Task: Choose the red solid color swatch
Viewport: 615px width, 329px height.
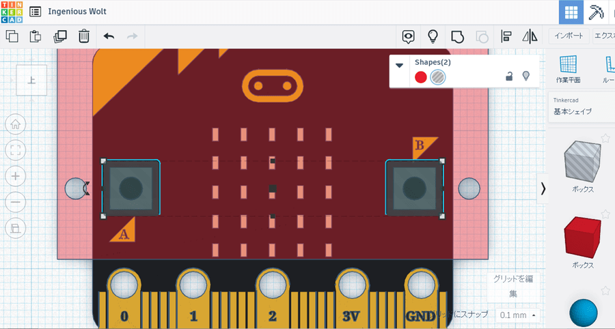Action: [420, 77]
